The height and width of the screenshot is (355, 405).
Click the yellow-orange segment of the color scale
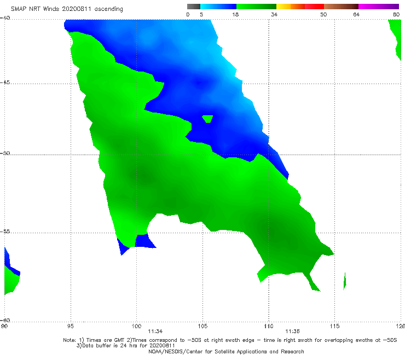[x=291, y=7]
